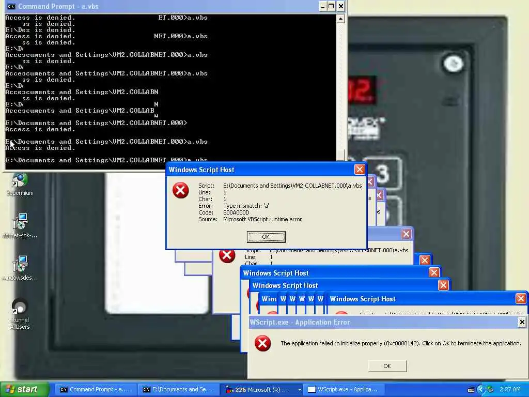The width and height of the screenshot is (529, 397).
Task: Expand hidden tray icons with the arrow
Action: [481, 390]
